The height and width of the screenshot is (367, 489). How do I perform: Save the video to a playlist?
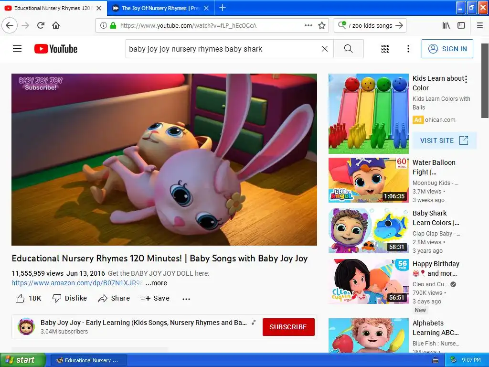155,298
